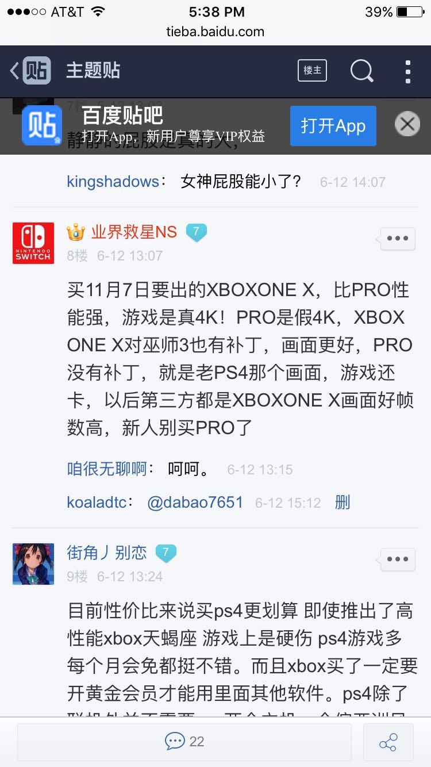Tap the anime avatar of 街角丿别恋
The image size is (431, 767).
coord(33,564)
